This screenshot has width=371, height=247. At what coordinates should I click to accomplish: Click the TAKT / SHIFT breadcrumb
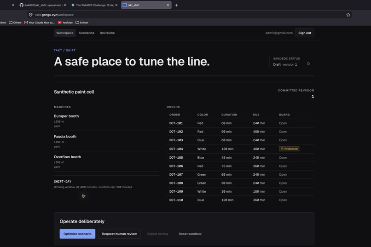click(65, 50)
